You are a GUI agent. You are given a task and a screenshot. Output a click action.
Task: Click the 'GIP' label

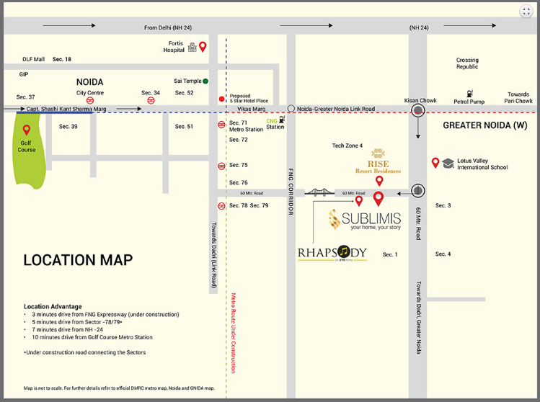pos(24,74)
